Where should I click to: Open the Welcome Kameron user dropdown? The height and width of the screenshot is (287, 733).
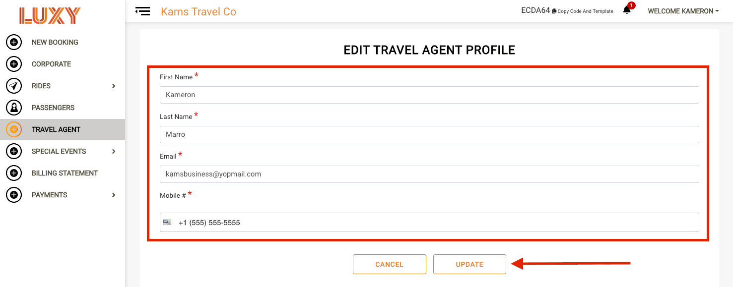click(x=683, y=11)
